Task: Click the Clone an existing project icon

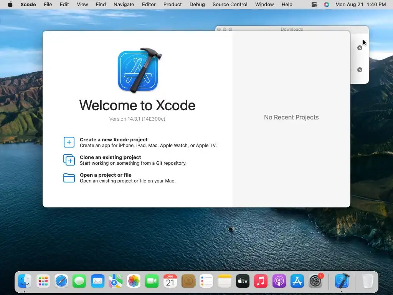Action: [69, 160]
